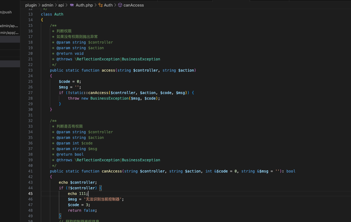The height and width of the screenshot is (222, 351).
Task: Click the 'echo $controller;' statement
Action: [78, 182]
